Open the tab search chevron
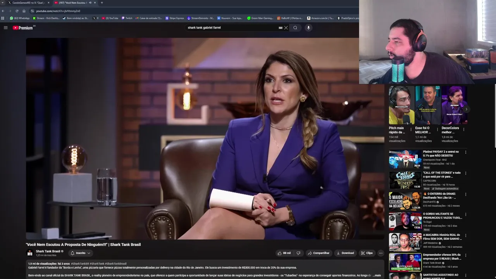The image size is (496, 279). click(x=3, y=3)
